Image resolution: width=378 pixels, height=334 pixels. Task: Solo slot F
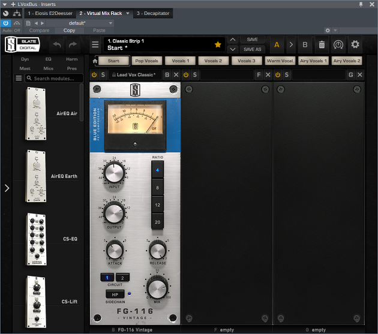pyautogui.click(x=195, y=75)
